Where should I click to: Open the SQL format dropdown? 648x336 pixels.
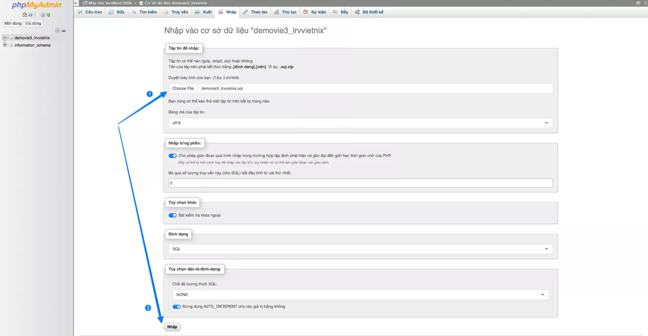pyautogui.click(x=360, y=249)
